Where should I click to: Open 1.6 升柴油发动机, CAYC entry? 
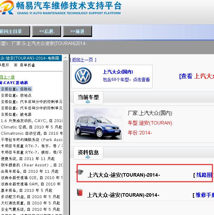(x=32, y=121)
